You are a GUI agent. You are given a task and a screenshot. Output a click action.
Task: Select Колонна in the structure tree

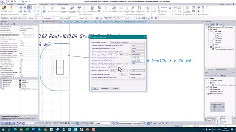220,36
